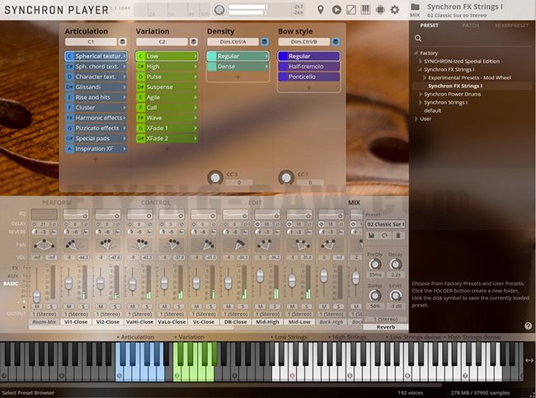Toggle delay power on Mid-High channel
Screen dimensions: 536x398
coord(257,224)
